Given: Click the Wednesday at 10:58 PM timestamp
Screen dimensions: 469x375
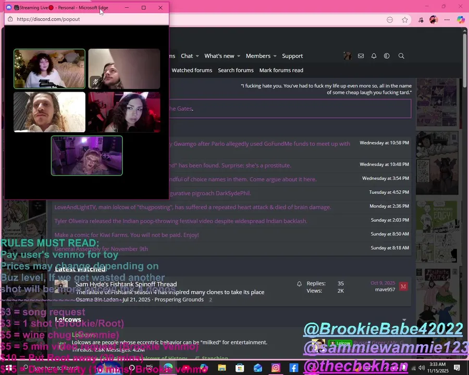Looking at the screenshot, I should 384,143.
